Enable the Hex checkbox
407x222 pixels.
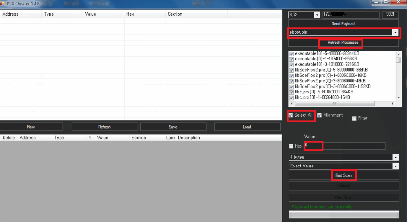tap(291, 146)
